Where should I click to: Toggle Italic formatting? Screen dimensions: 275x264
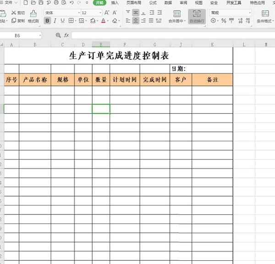[x=55, y=21]
